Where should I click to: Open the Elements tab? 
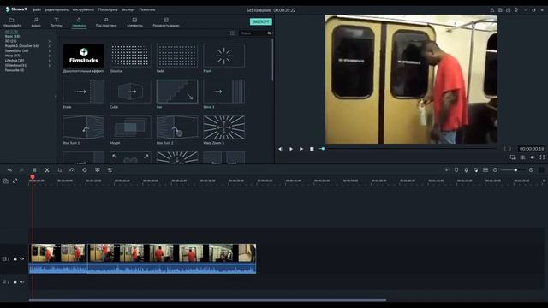click(x=134, y=22)
